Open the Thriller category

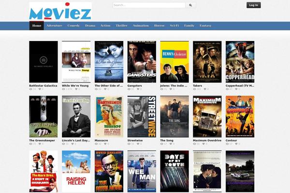click(122, 26)
